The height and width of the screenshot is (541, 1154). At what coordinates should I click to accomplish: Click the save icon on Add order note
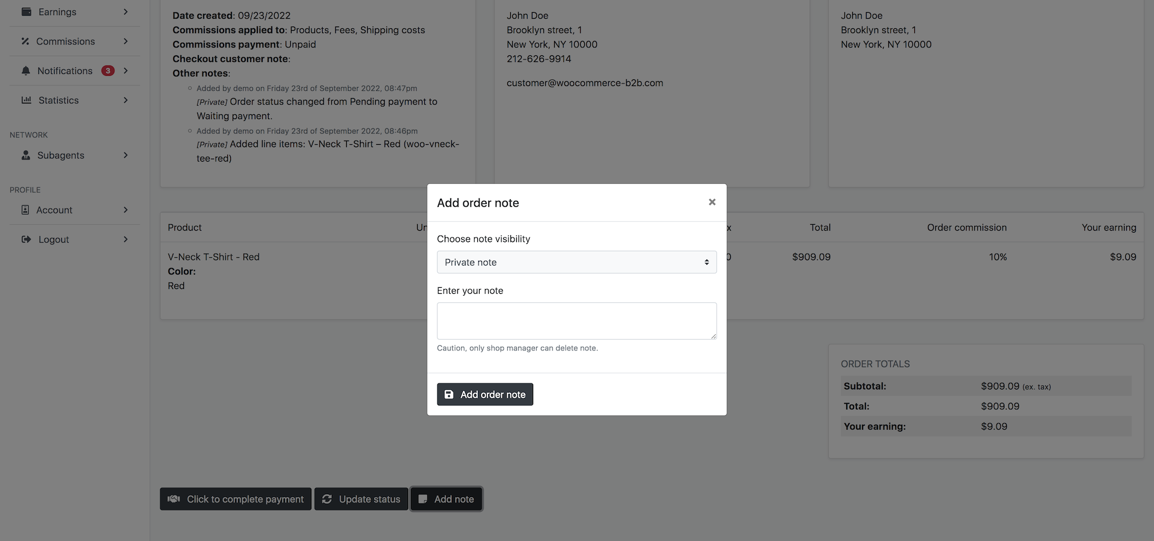[x=449, y=394]
